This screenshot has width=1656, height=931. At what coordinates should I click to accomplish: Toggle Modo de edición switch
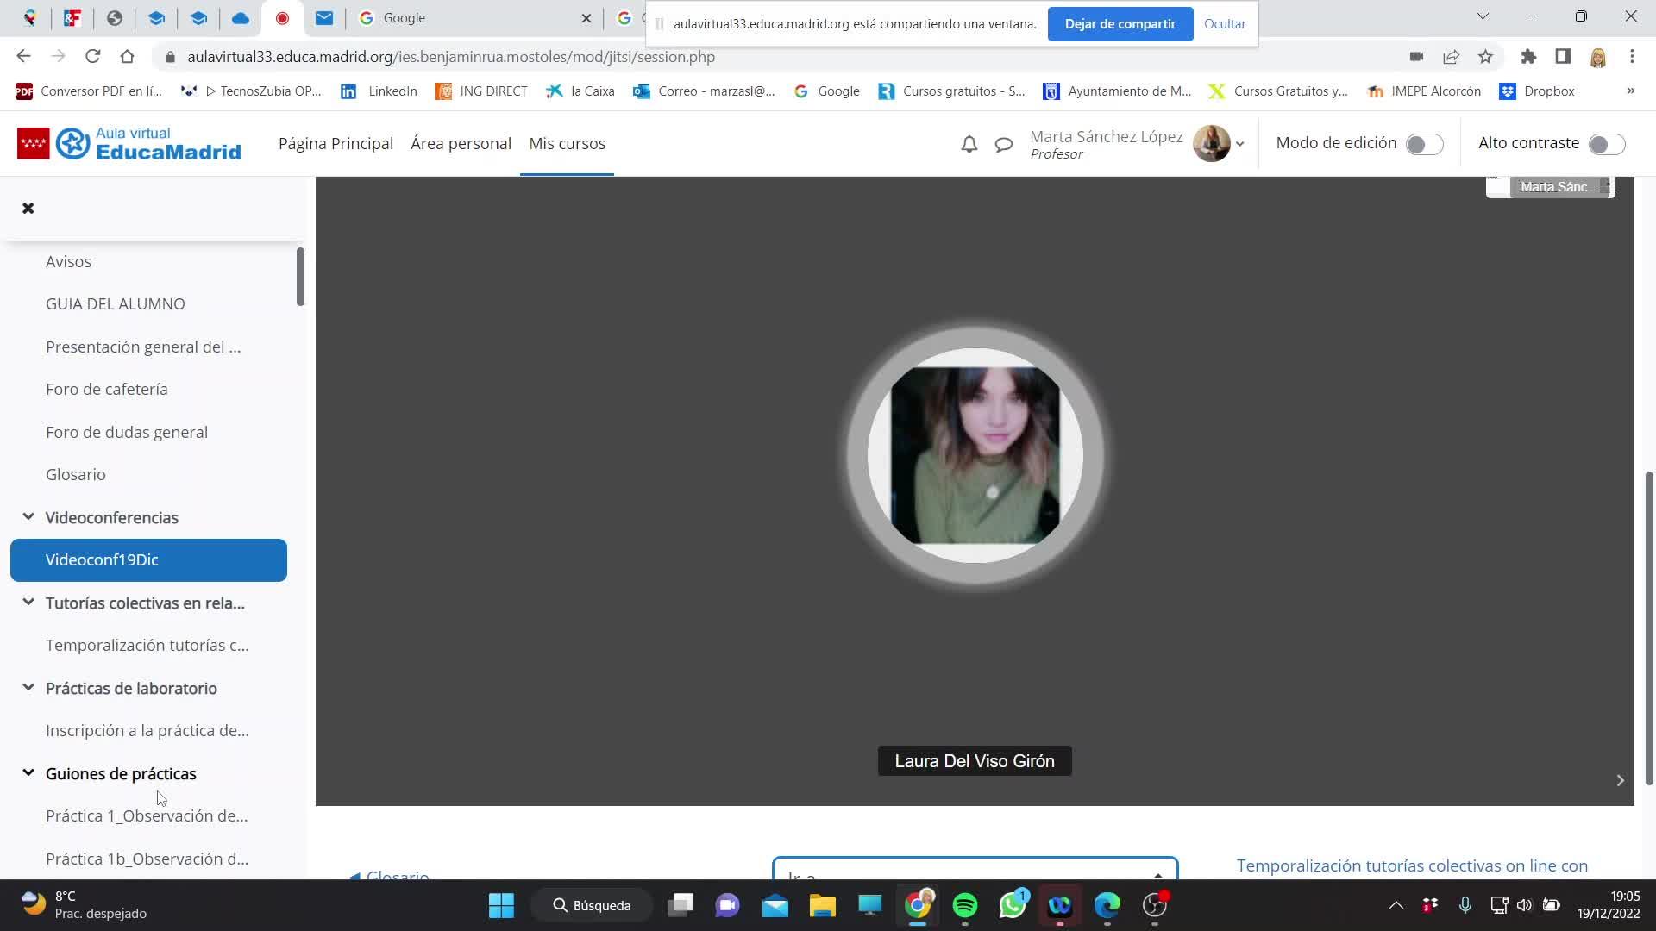(1424, 144)
